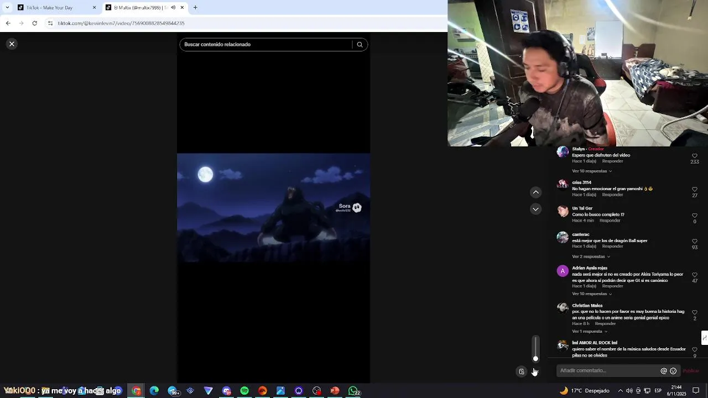Reload the current page
This screenshot has height=398, width=708.
tap(34, 23)
